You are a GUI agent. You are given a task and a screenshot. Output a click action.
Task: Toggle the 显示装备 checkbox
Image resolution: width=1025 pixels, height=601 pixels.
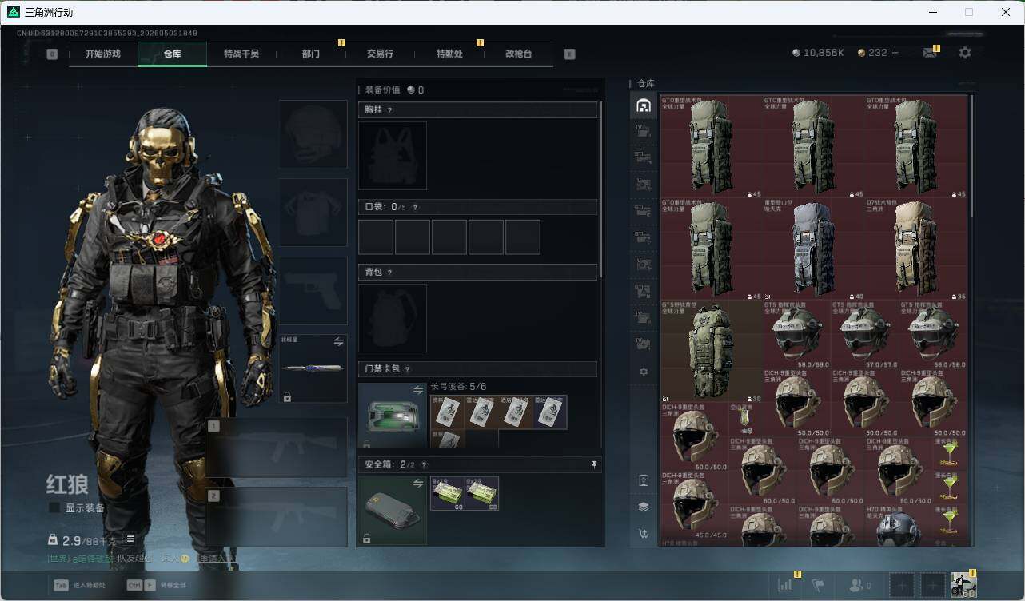point(54,507)
